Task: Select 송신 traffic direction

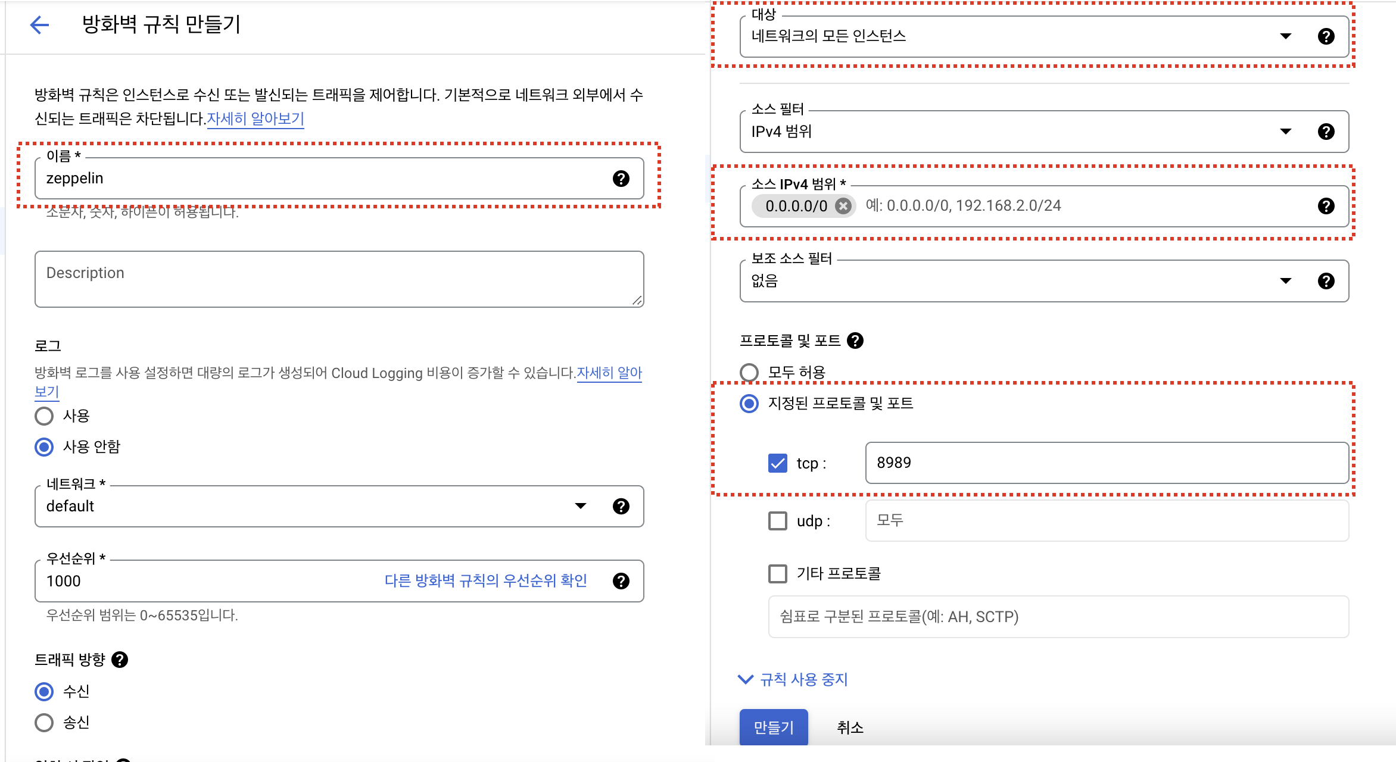Action: (44, 723)
